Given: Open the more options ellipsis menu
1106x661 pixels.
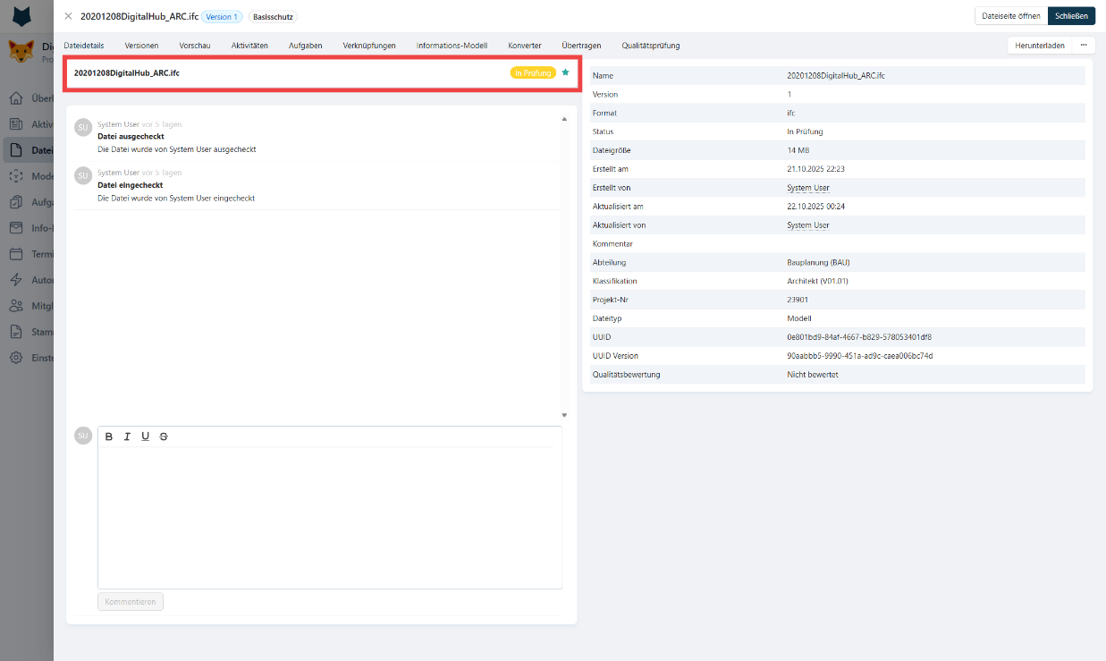Looking at the screenshot, I should point(1084,45).
